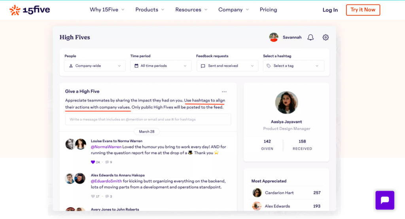Open the chat widget button

(385, 200)
